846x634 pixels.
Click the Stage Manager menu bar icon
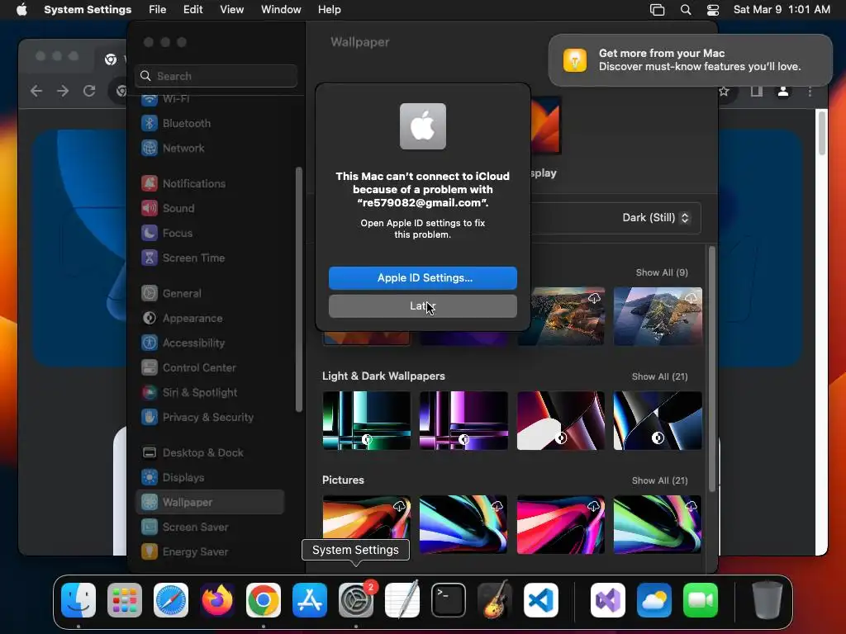tap(657, 10)
